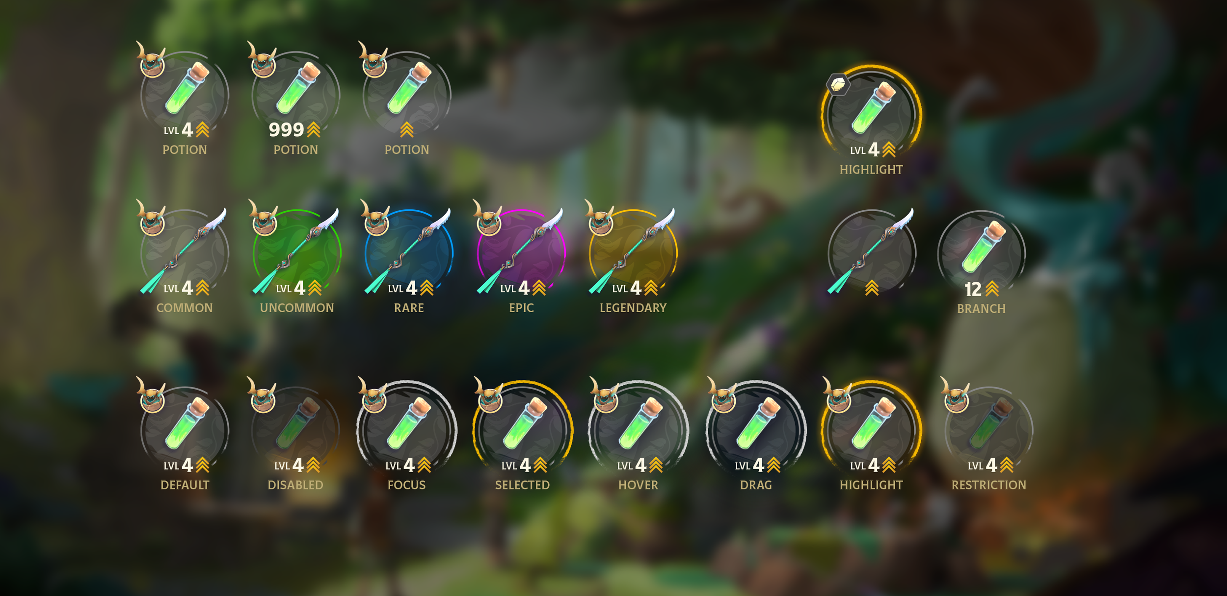The height and width of the screenshot is (596, 1227).
Task: Select the potion slot with no level number
Action: [x=407, y=96]
